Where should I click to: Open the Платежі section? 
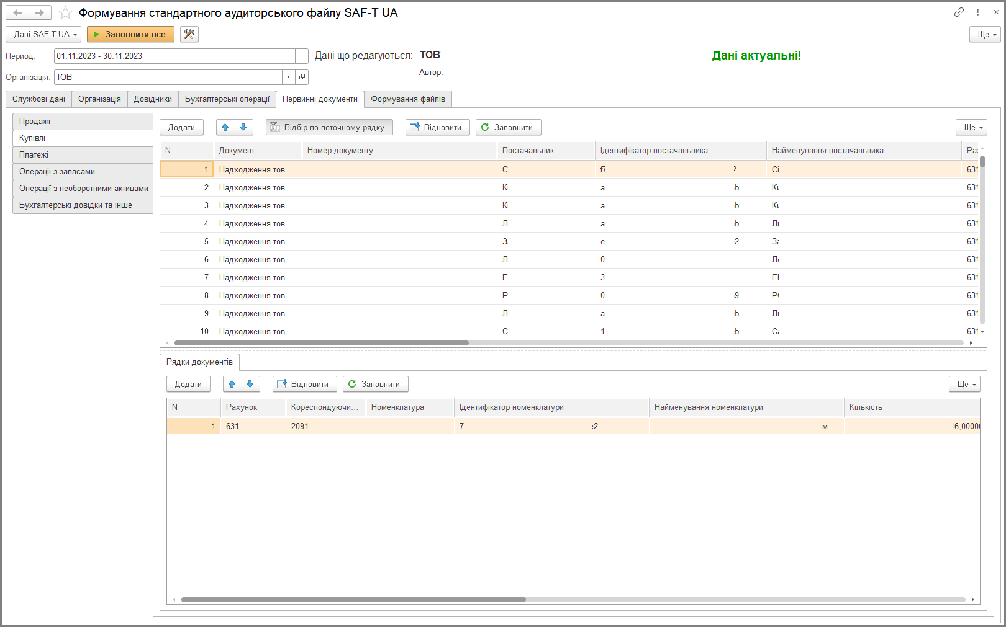[x=83, y=155]
